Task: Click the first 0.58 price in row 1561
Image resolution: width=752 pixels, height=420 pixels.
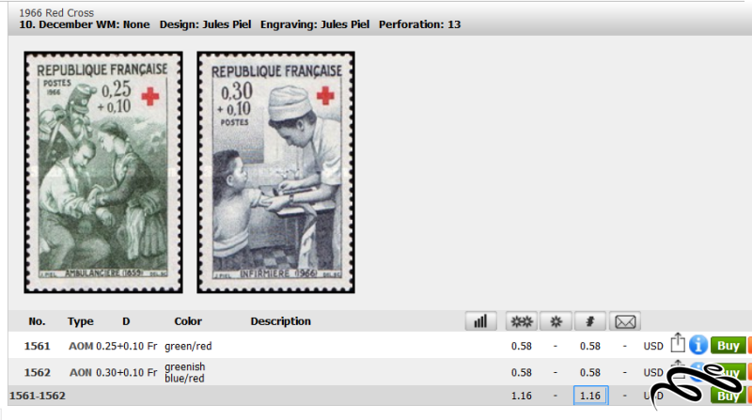Action: click(x=522, y=346)
